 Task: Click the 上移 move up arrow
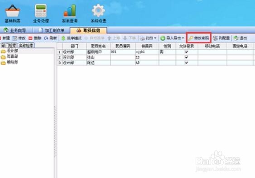114,38
